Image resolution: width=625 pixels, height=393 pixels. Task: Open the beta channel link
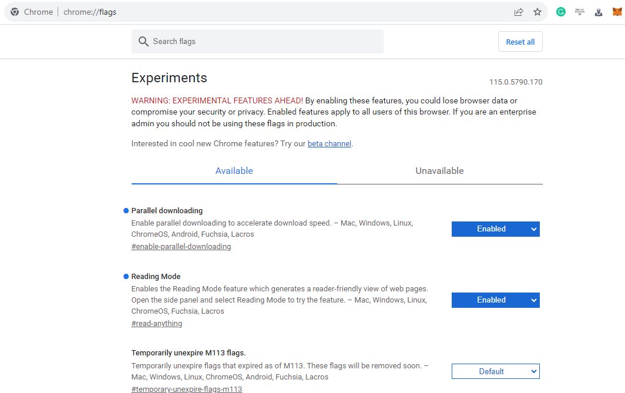tap(329, 143)
